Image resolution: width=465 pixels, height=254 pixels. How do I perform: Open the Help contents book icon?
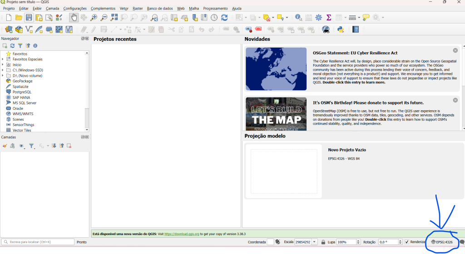click(x=356, y=29)
